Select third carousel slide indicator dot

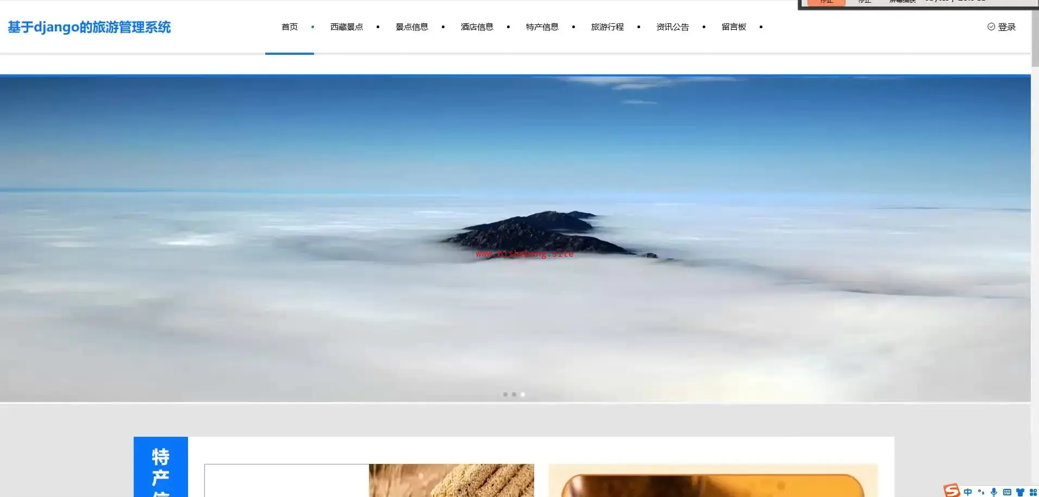click(x=523, y=394)
